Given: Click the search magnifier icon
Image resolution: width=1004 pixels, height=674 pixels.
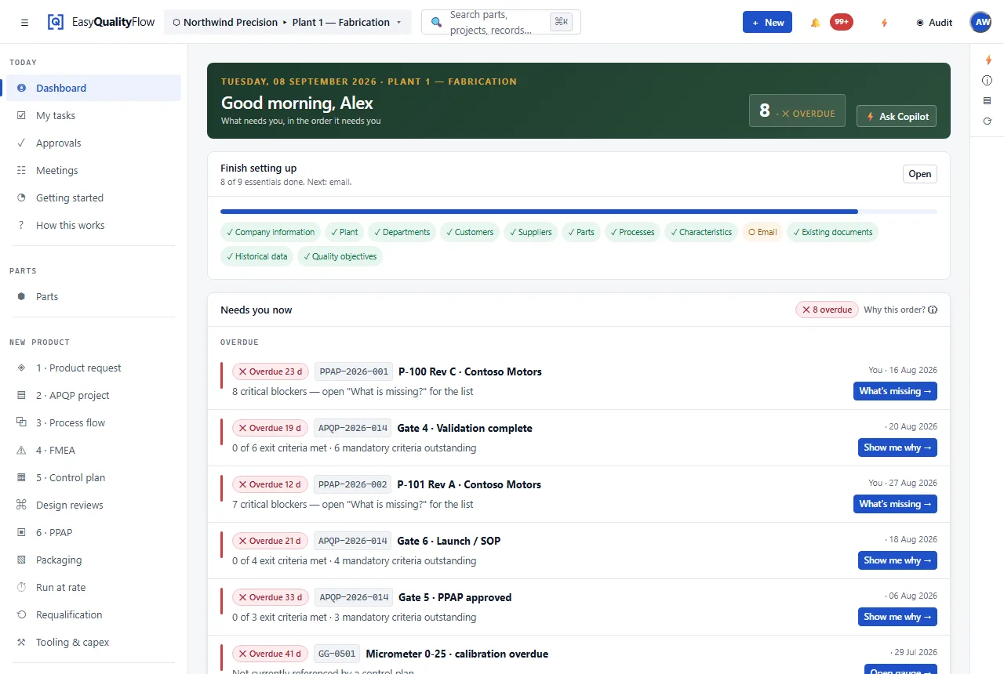Looking at the screenshot, I should (x=436, y=23).
